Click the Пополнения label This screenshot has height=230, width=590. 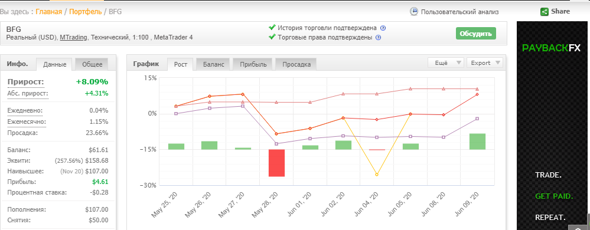[x=27, y=210]
